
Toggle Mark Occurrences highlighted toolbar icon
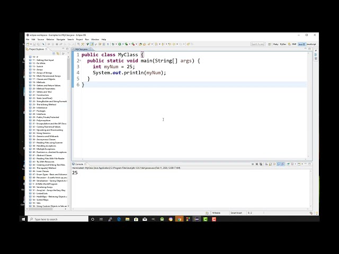coord(92,44)
